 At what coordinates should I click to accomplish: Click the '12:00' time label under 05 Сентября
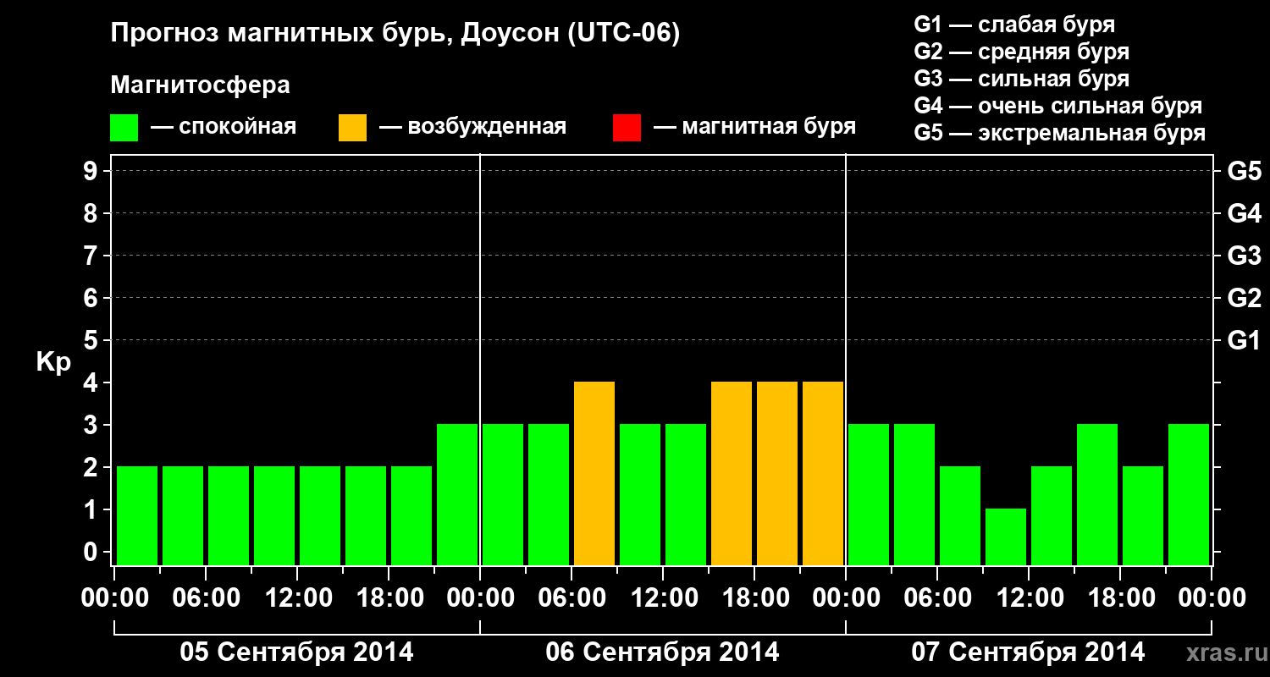click(297, 598)
